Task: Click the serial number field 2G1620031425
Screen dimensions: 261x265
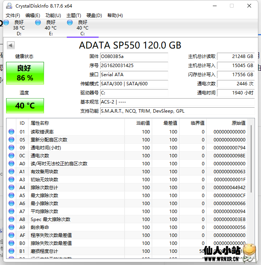Action: (134, 66)
